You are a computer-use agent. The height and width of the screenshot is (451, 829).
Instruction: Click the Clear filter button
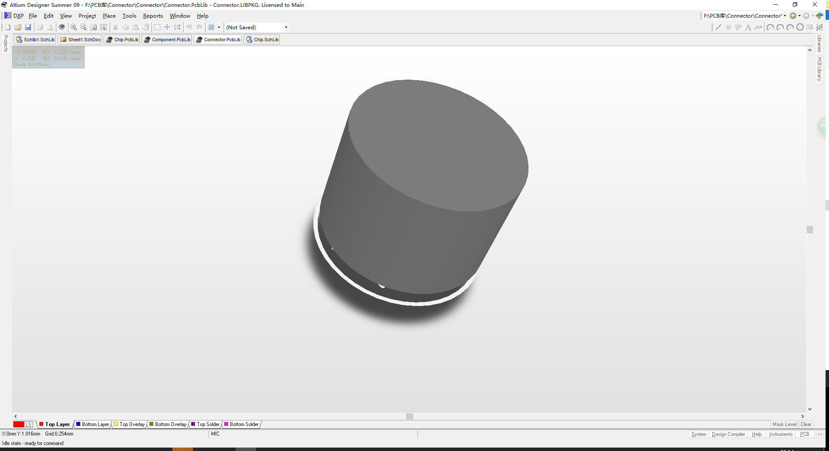click(x=806, y=424)
